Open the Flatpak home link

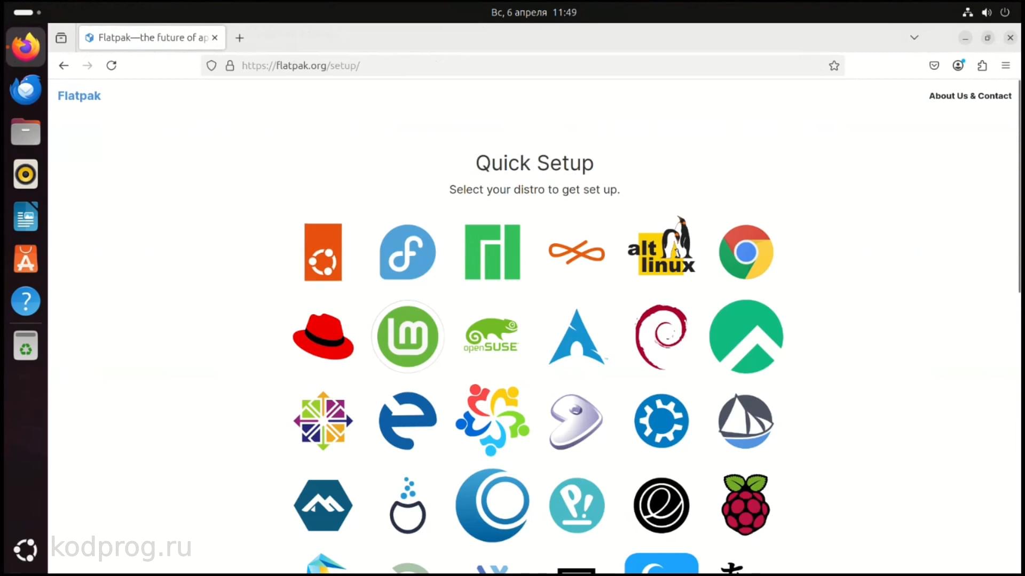79,95
